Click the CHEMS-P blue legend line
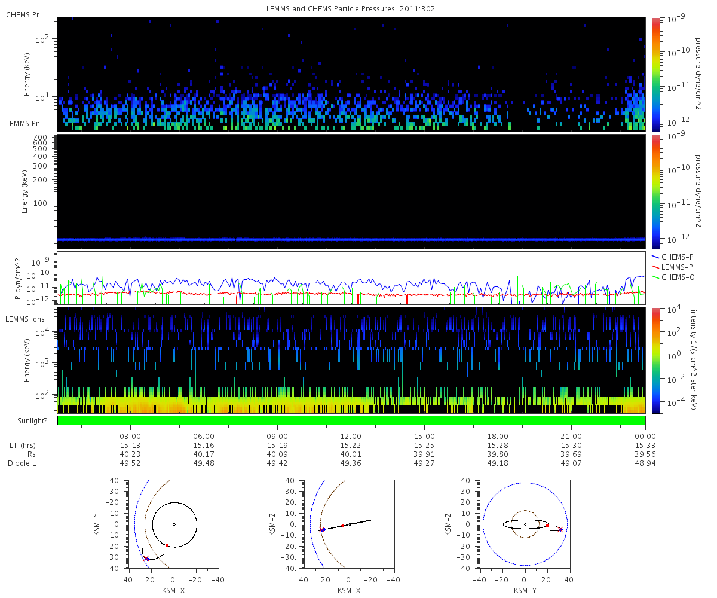Image resolution: width=717 pixels, height=598 pixels. 654,256
